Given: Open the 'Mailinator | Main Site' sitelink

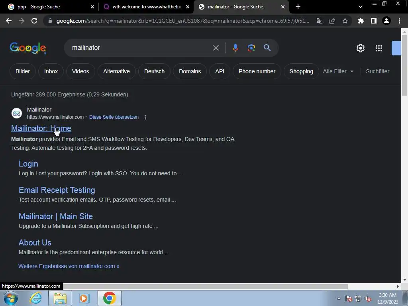Looking at the screenshot, I should (x=56, y=216).
